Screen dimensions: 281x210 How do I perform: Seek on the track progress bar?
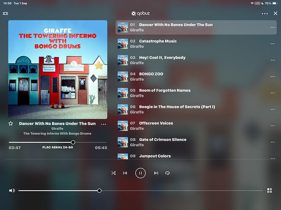(x=58, y=142)
